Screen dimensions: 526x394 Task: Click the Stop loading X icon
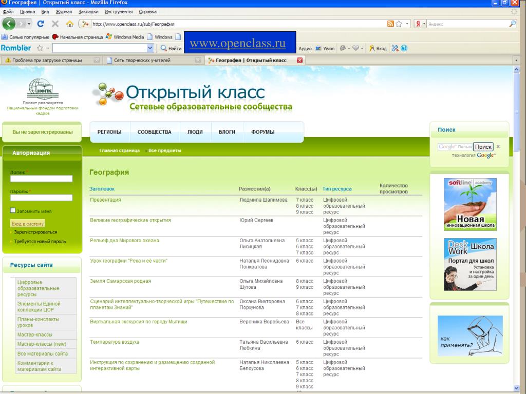(55, 24)
